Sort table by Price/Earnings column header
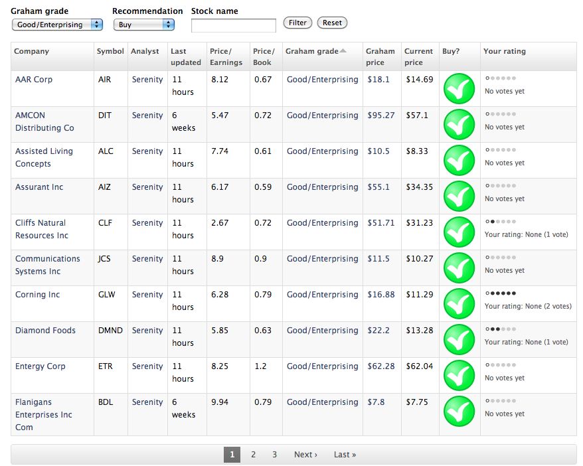583x466 pixels. (226, 57)
